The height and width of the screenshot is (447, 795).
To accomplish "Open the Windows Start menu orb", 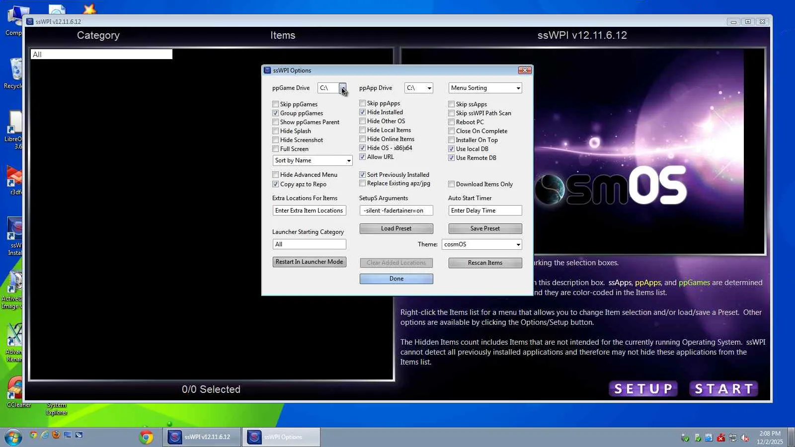I will point(13,437).
